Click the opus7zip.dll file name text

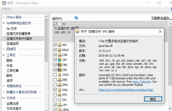[105, 46]
